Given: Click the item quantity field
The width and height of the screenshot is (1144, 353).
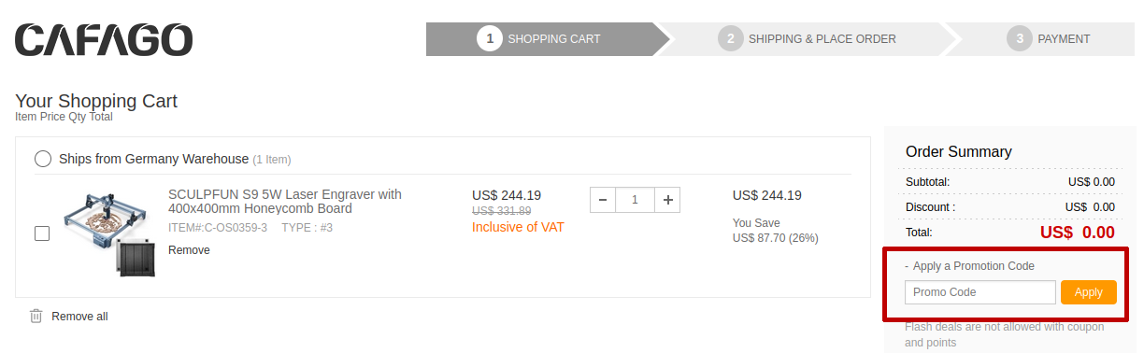Looking at the screenshot, I should (636, 200).
